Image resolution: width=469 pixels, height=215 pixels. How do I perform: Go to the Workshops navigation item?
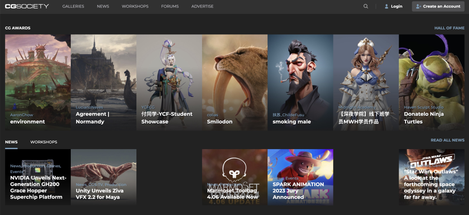pyautogui.click(x=135, y=6)
